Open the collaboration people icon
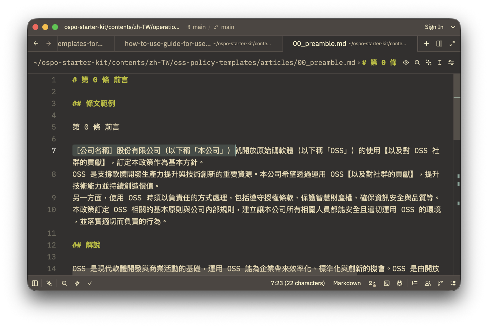This screenshot has height=327, width=488. [428, 283]
